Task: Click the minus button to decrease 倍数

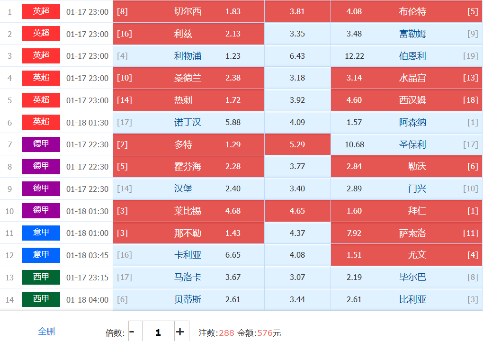Action: tap(132, 332)
